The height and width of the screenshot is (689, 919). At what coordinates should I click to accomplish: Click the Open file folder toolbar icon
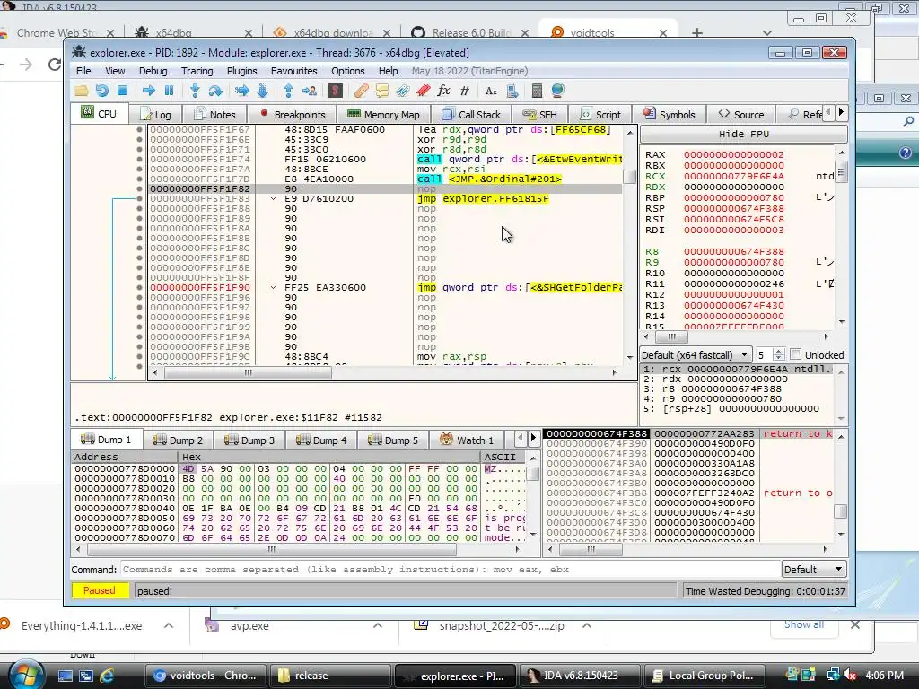pyautogui.click(x=81, y=91)
